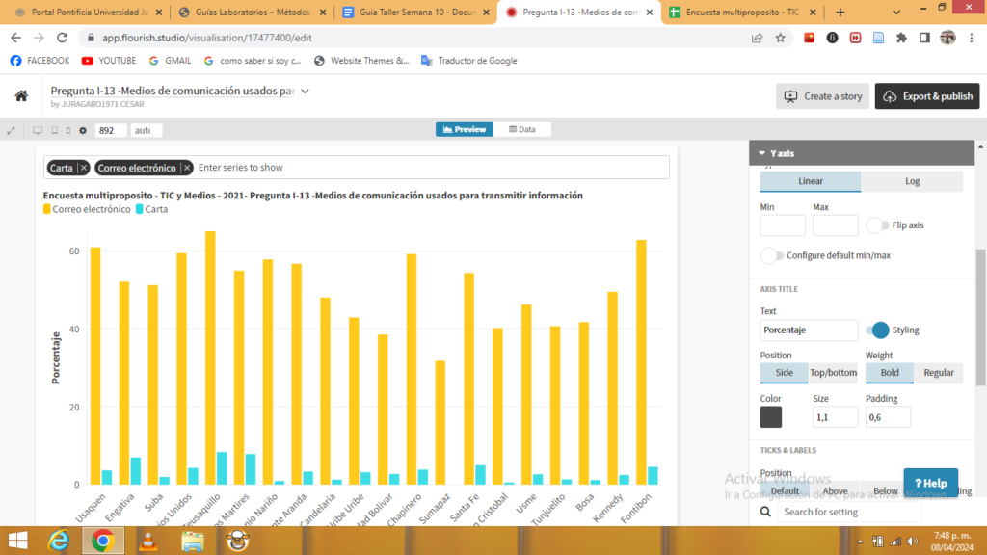Switch to the Preview tab

click(465, 130)
